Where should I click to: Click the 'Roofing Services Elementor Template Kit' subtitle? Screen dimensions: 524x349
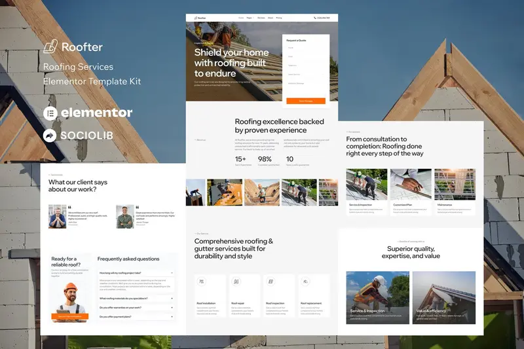pos(92,74)
